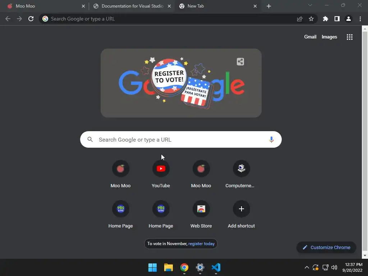Open the Gmail link
368x276 pixels.
point(310,37)
